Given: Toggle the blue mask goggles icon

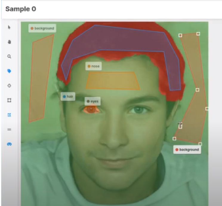Looking at the screenshot, I should [x=9, y=144].
